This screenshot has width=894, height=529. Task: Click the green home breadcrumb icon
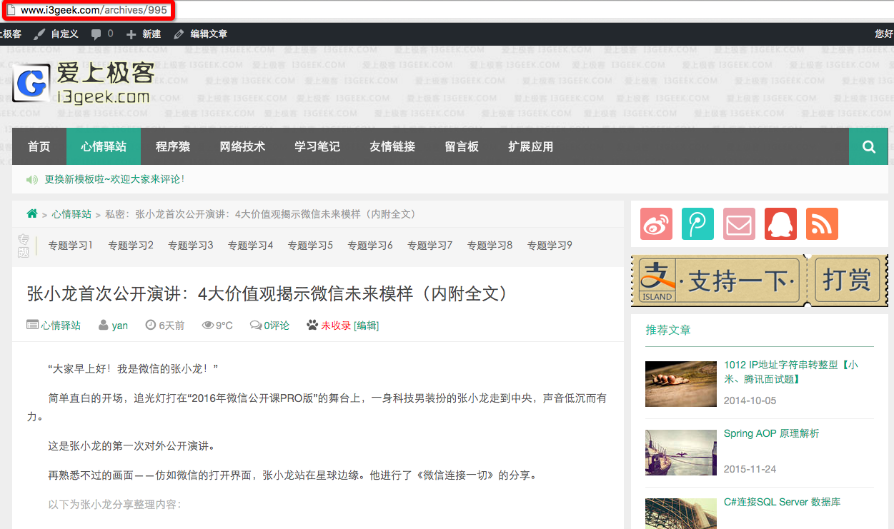point(31,213)
